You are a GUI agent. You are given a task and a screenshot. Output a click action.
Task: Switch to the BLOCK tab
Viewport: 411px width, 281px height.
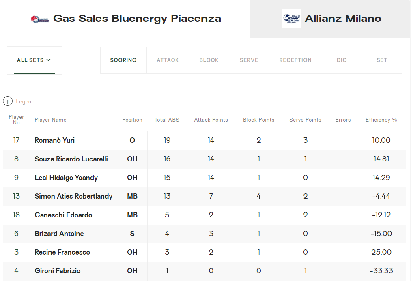[x=209, y=60]
